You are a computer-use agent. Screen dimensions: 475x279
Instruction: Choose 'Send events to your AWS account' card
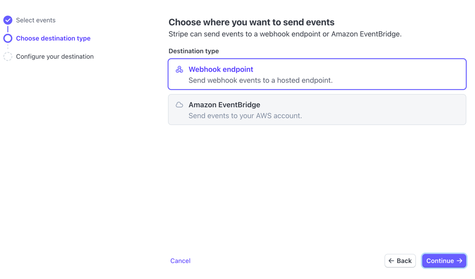point(317,110)
